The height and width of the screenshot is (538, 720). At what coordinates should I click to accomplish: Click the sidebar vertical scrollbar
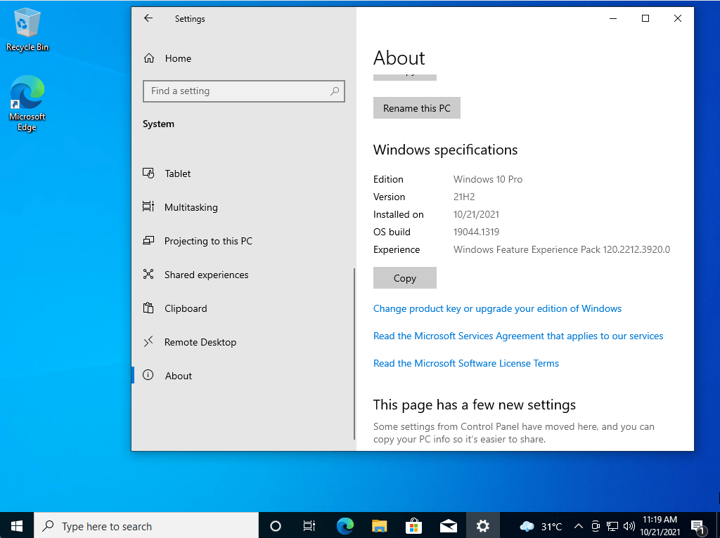coord(354,353)
